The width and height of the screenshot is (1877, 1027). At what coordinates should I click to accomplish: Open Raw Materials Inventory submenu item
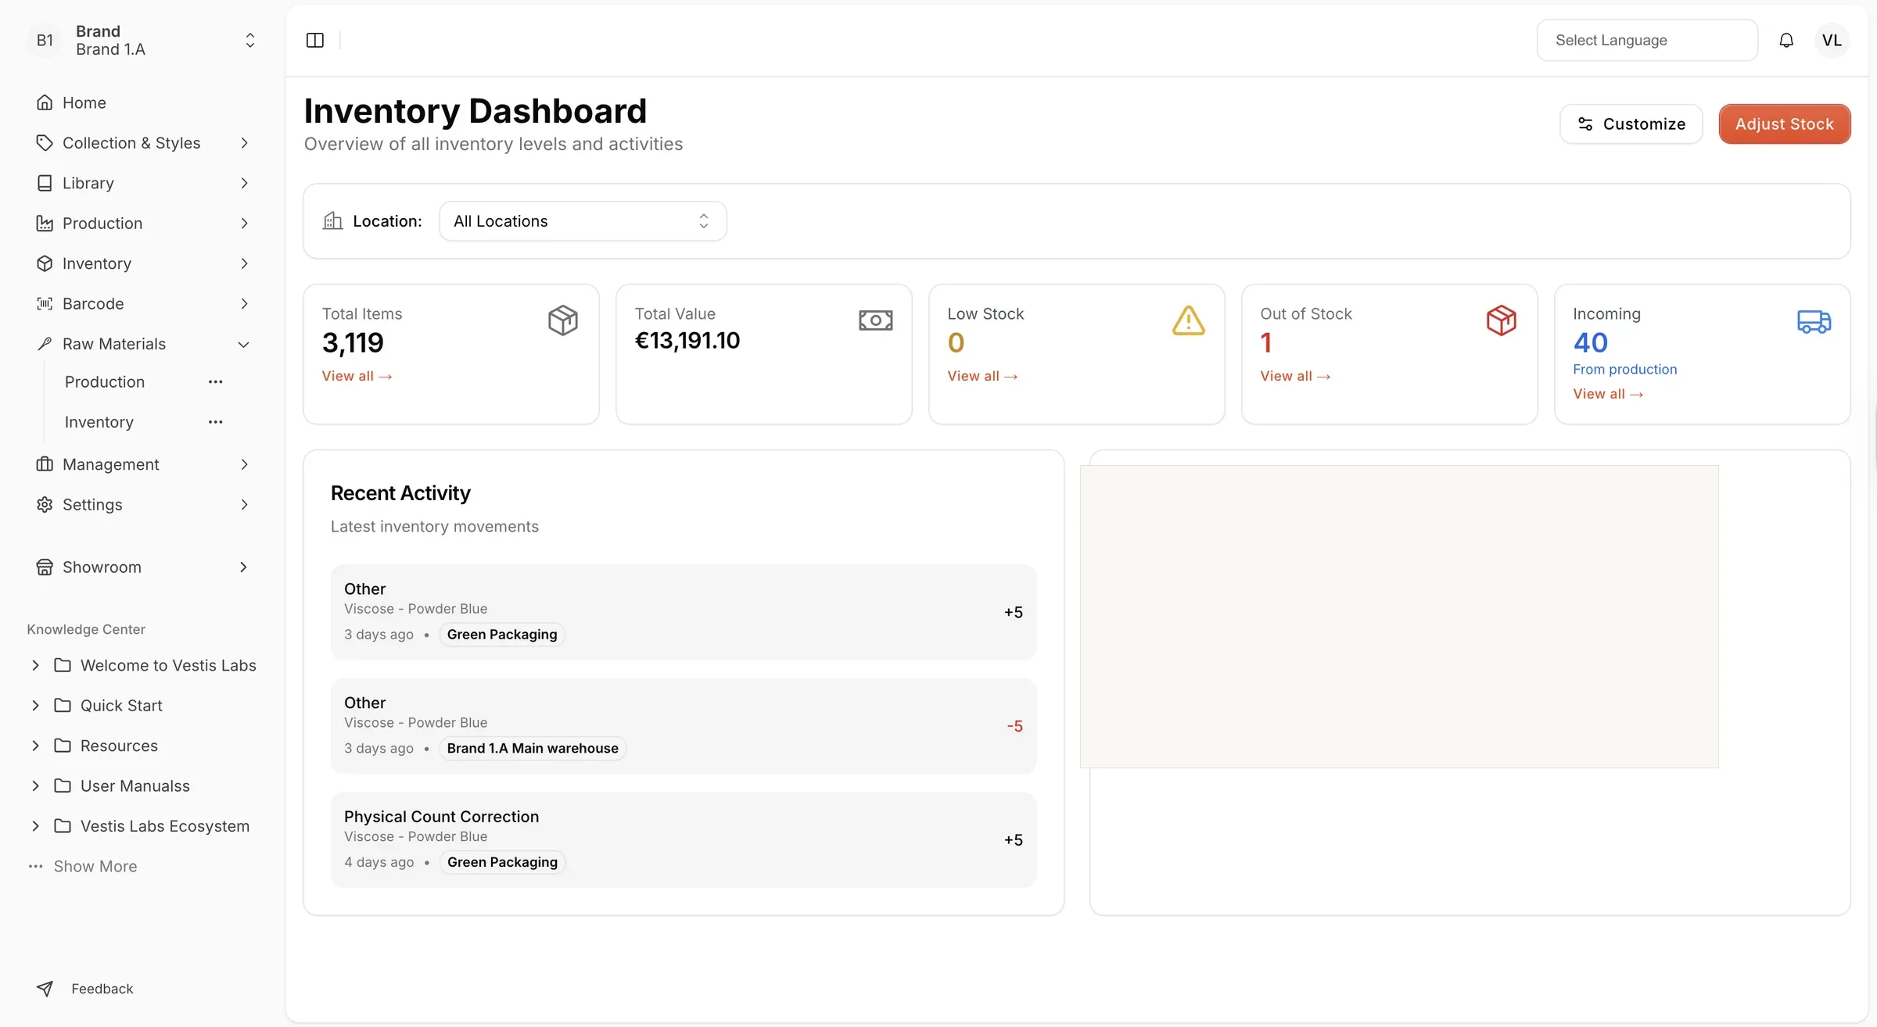point(99,422)
